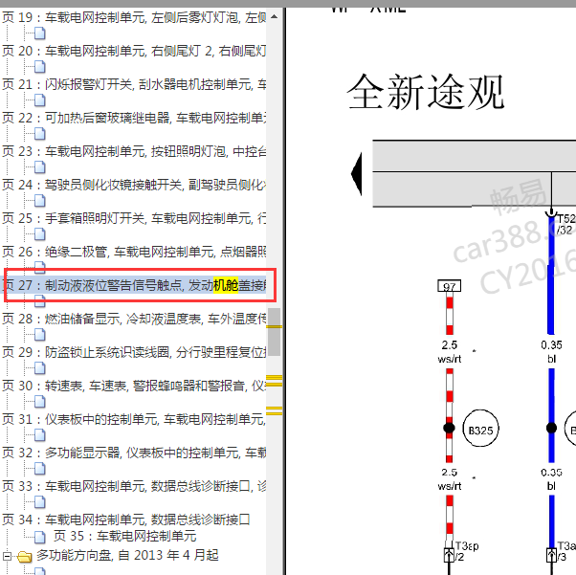This screenshot has width=576, height=575.
Task: Click the upper 2.5 ws/rt wire label
Action: 450,352
